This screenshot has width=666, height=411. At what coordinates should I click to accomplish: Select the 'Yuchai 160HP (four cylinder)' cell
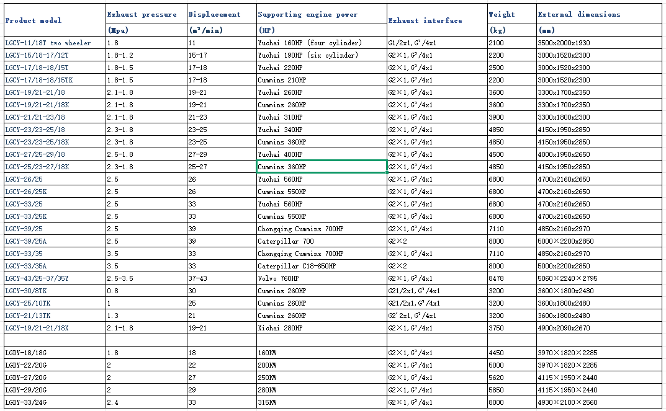click(x=310, y=43)
